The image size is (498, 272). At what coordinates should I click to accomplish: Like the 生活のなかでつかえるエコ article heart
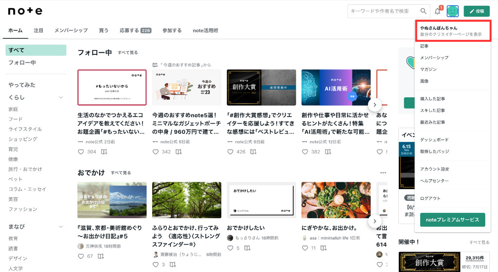click(x=81, y=152)
